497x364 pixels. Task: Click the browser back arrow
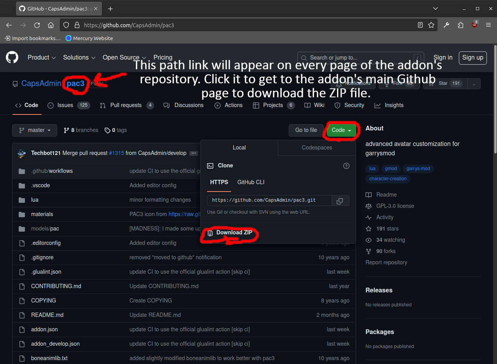click(x=9, y=25)
